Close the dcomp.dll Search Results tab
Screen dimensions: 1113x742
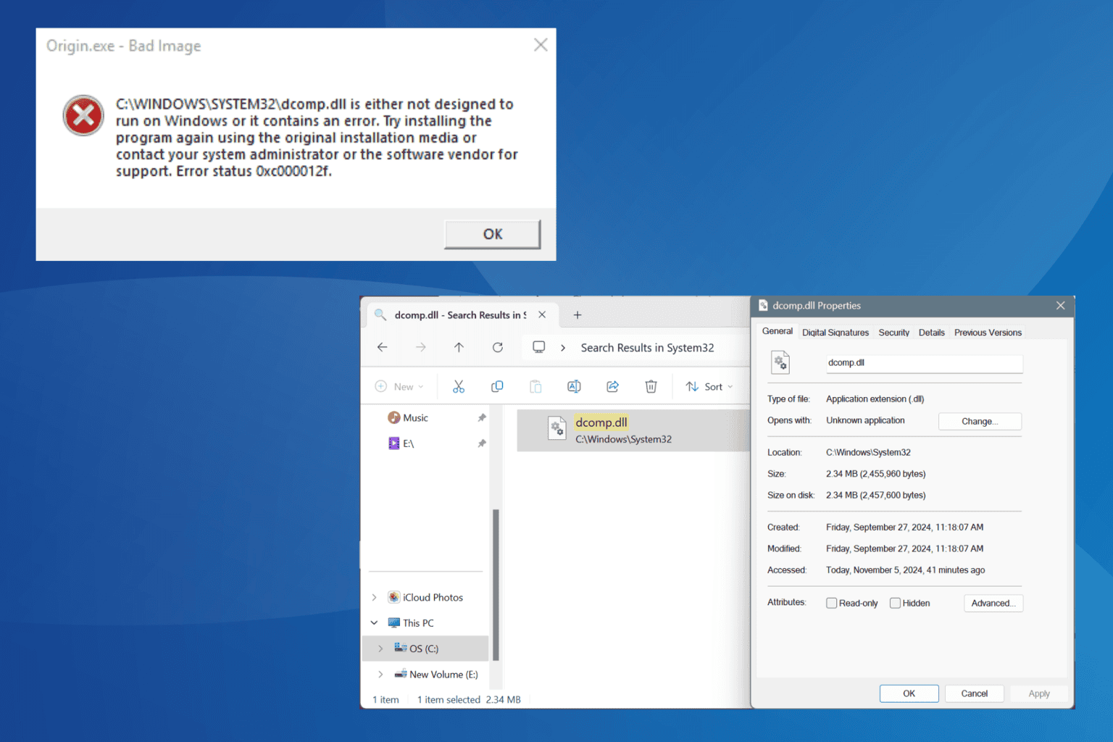pyautogui.click(x=542, y=314)
